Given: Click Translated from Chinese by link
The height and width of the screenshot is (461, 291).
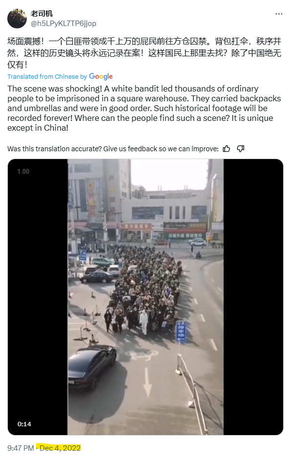Looking at the screenshot, I should click(x=47, y=76).
